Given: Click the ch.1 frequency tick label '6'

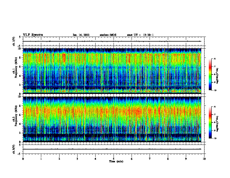Looking at the screenshot, I should (x=20, y=67).
